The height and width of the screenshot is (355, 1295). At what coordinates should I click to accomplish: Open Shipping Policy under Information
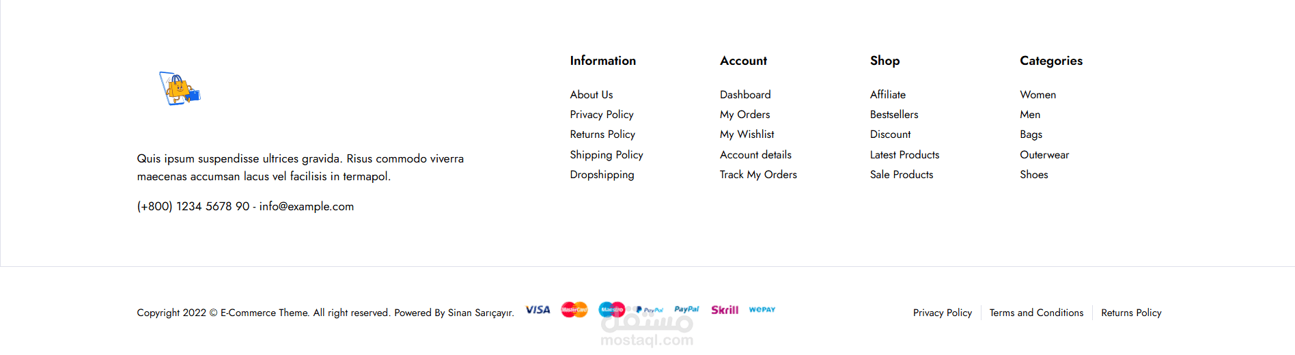(607, 155)
